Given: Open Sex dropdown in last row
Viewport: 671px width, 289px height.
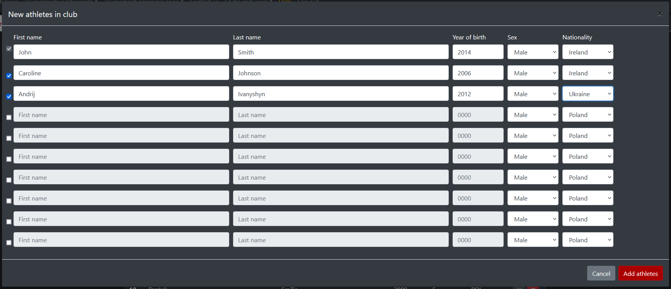Looking at the screenshot, I should (533, 240).
